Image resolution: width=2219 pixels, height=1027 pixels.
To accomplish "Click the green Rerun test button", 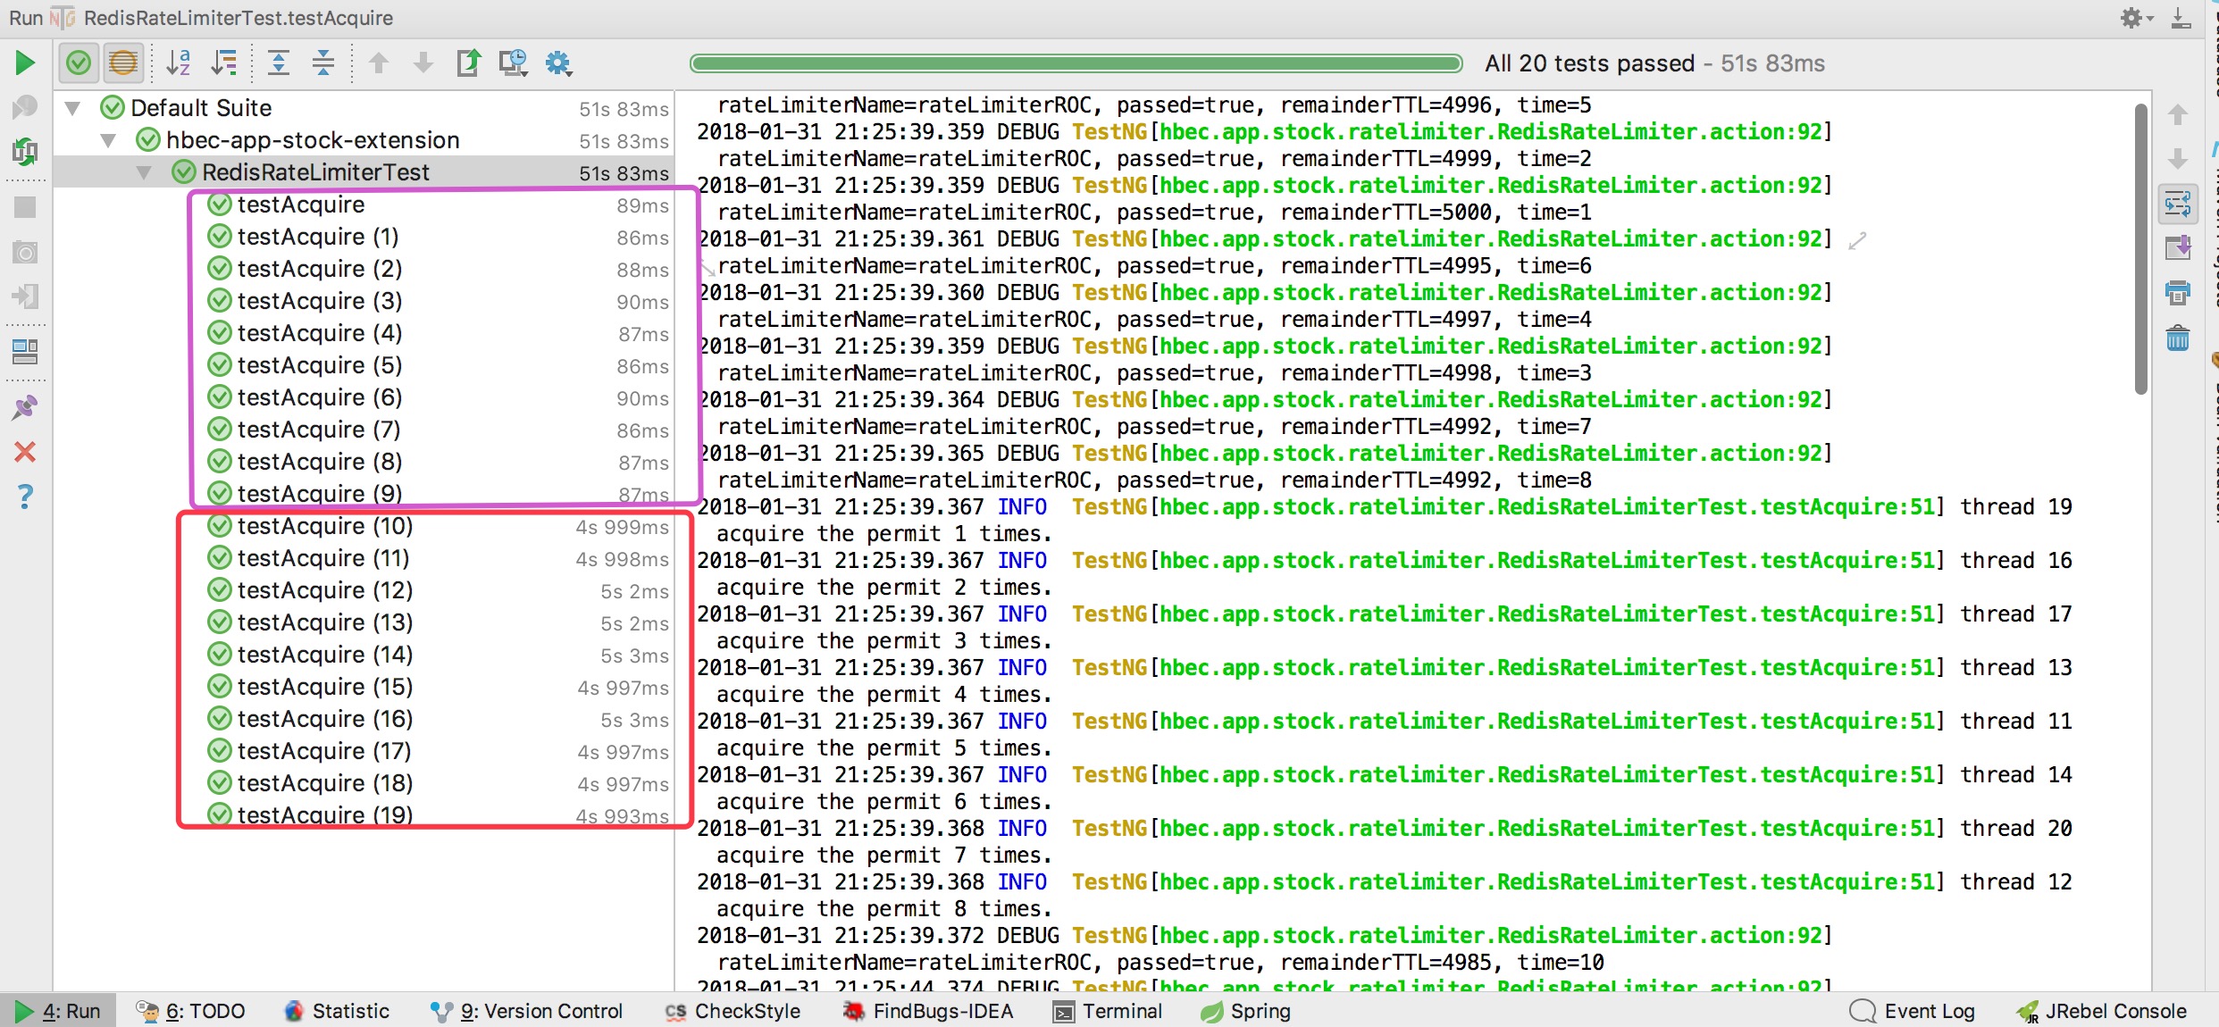I will pos(25,63).
